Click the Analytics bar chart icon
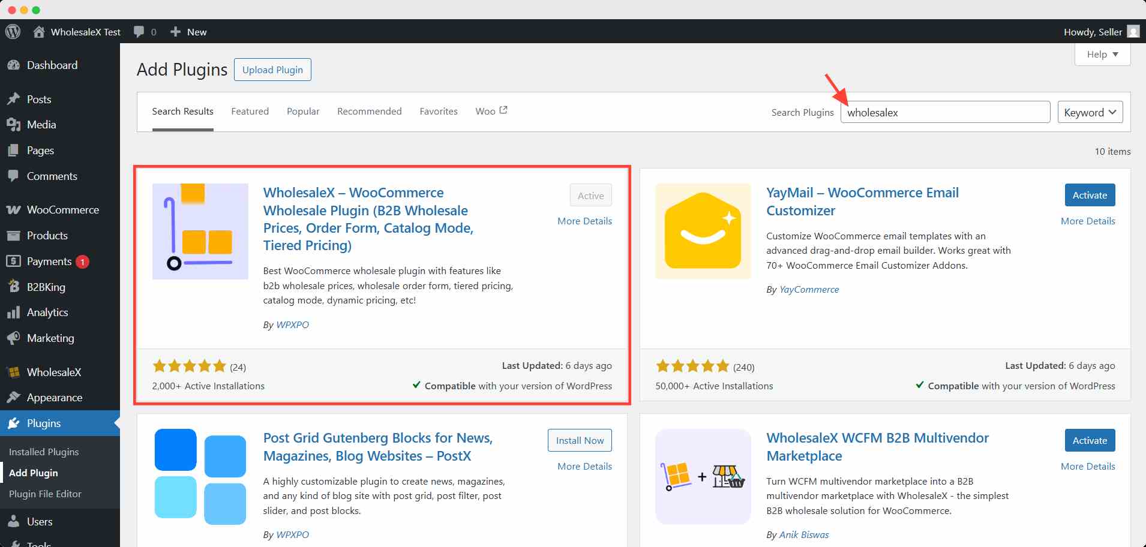This screenshot has width=1146, height=547. [x=13, y=312]
